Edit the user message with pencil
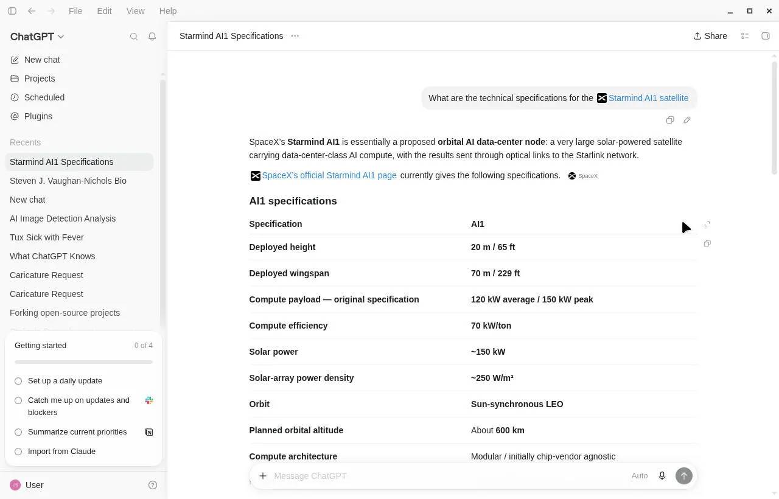This screenshot has width=779, height=499. point(687,120)
